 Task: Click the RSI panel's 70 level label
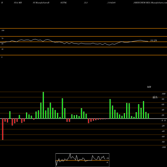[2, 38]
